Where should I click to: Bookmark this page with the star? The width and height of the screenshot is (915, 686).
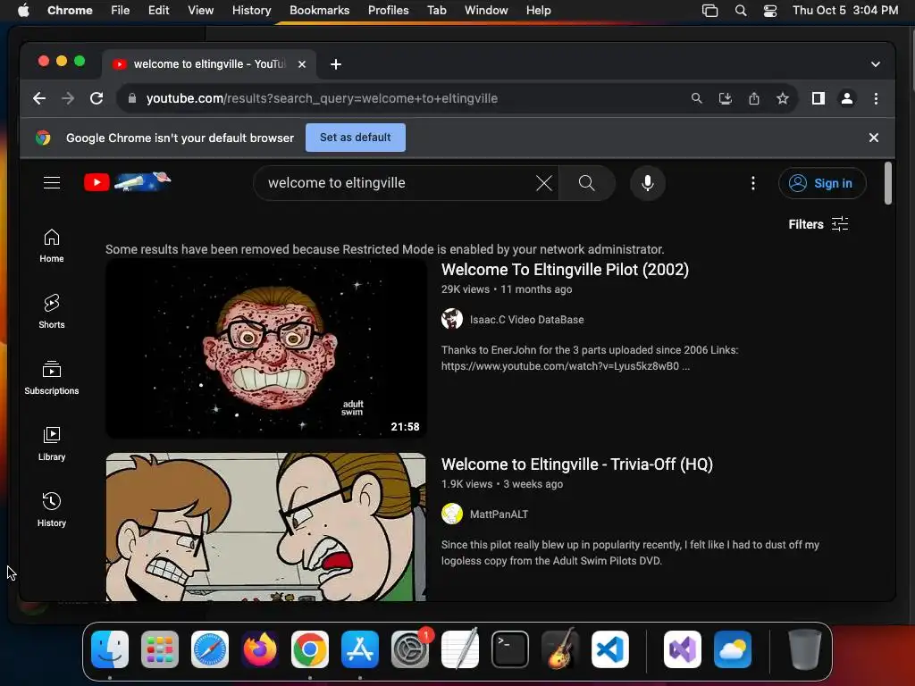click(x=783, y=98)
